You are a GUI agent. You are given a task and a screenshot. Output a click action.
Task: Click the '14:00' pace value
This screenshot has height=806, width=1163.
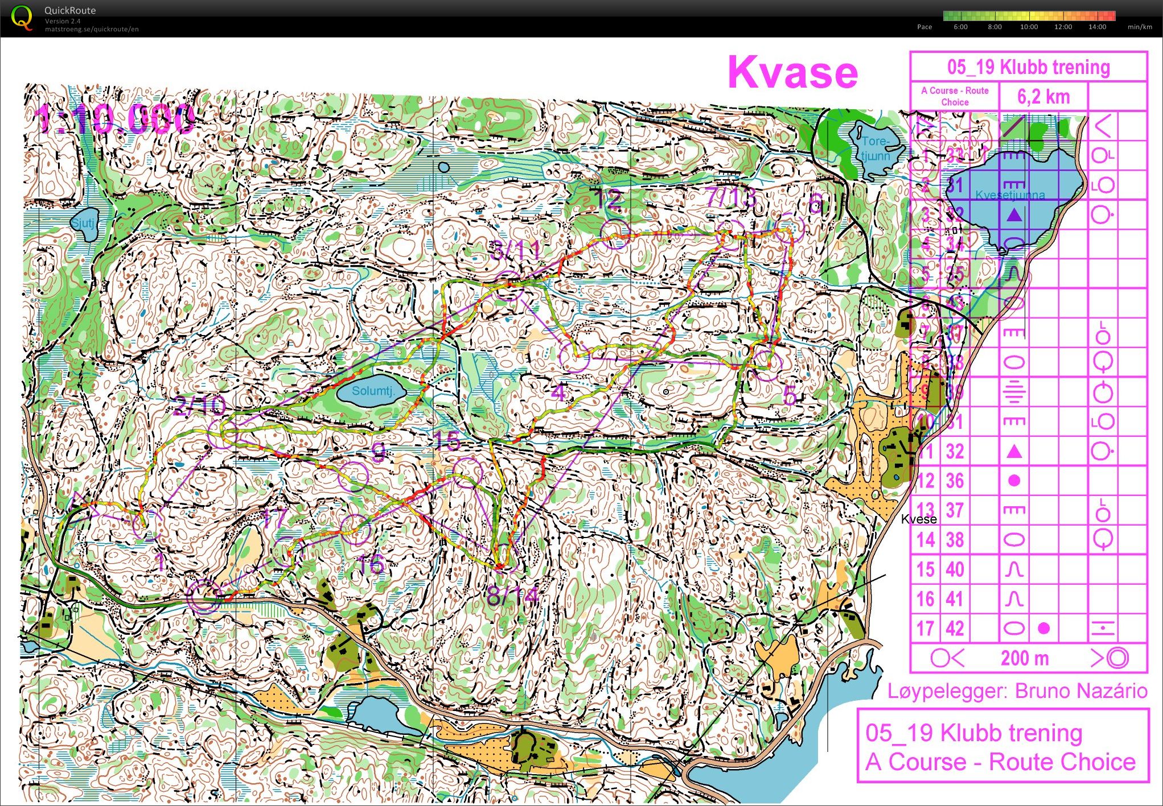tap(1097, 27)
